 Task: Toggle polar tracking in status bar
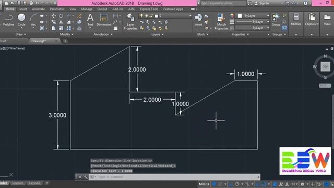237,184
